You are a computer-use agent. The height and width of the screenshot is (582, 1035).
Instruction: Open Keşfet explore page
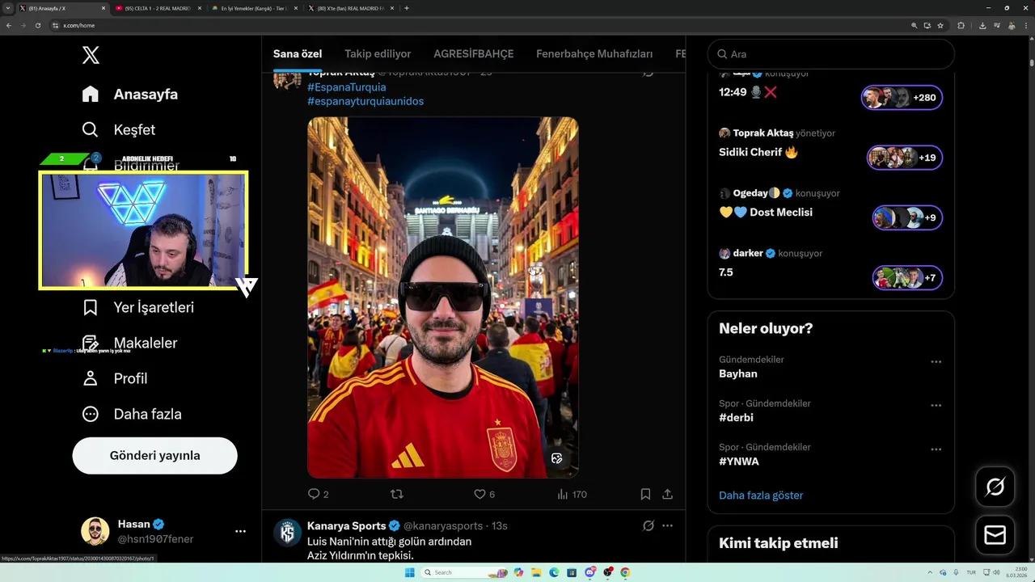(x=118, y=129)
